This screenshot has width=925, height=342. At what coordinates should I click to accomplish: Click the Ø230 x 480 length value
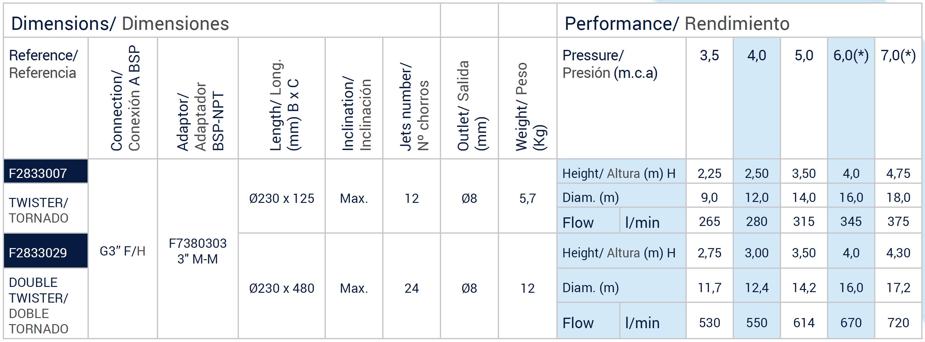click(x=281, y=288)
